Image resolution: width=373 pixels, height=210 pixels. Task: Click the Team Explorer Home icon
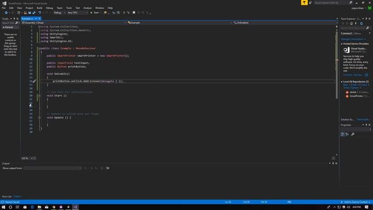(351, 23)
